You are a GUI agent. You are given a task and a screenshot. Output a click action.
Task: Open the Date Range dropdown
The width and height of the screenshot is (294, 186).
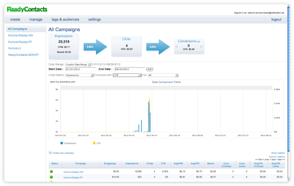[x=78, y=65]
